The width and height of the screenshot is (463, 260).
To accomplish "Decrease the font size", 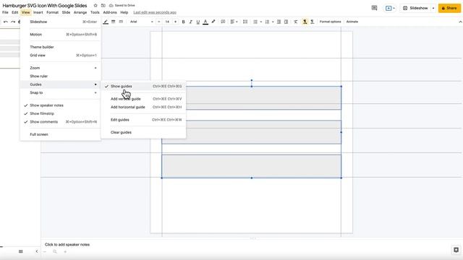I will point(159,22).
